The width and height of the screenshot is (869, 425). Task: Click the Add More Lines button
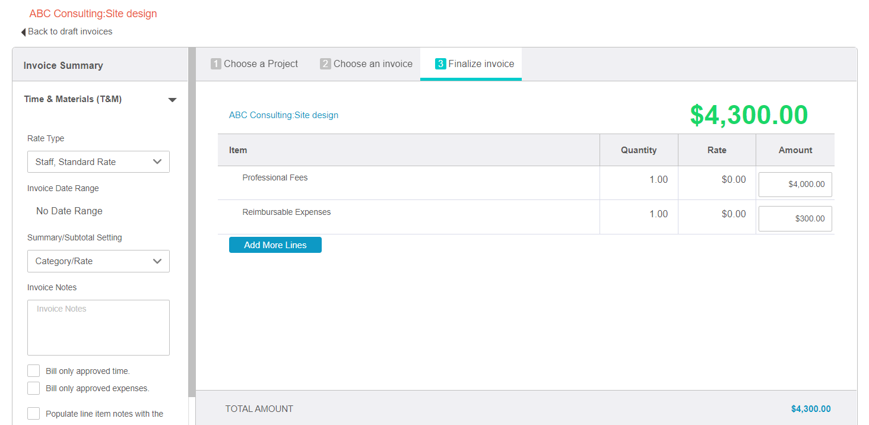click(275, 245)
